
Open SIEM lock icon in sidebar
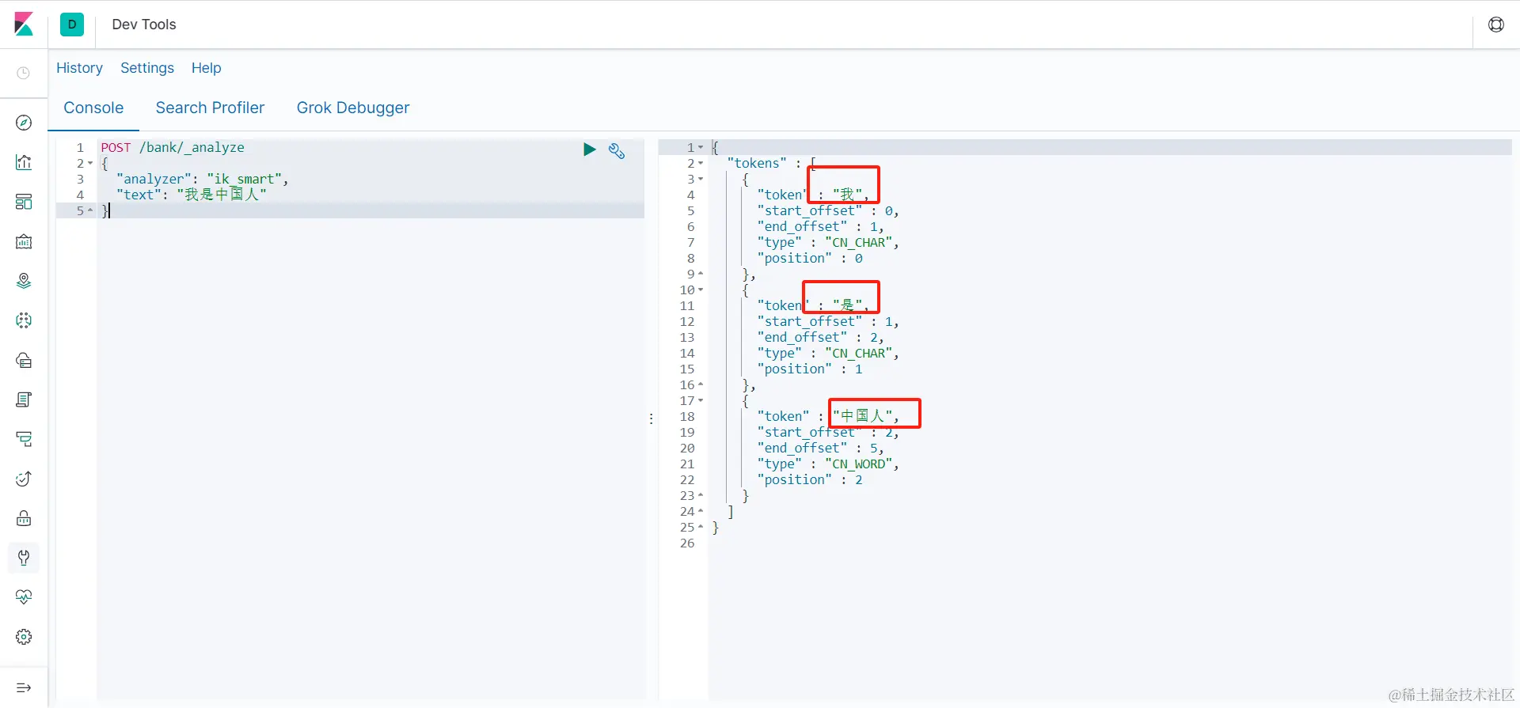tap(24, 518)
